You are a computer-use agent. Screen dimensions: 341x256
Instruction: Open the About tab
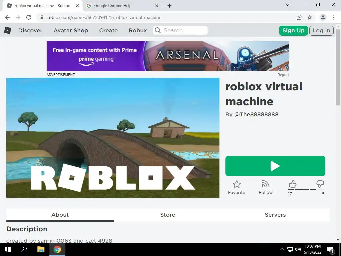(60, 215)
